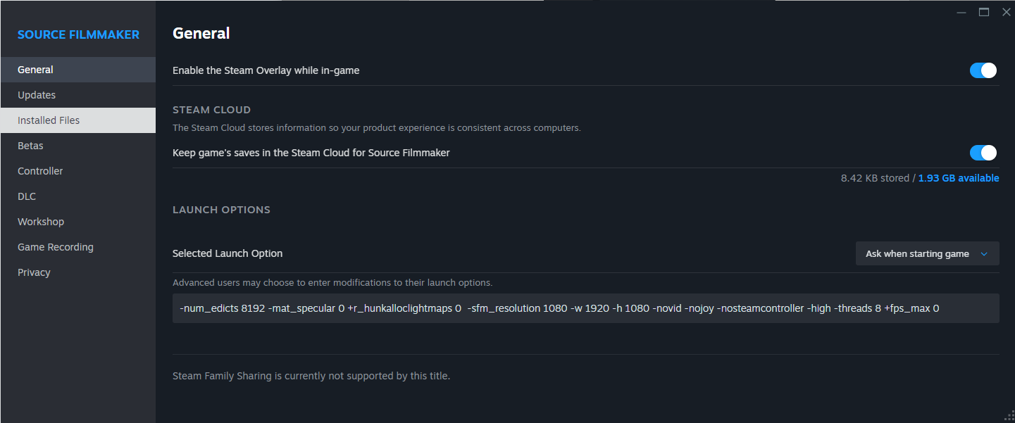Minimize the properties window
Image resolution: width=1015 pixels, height=423 pixels.
(961, 12)
